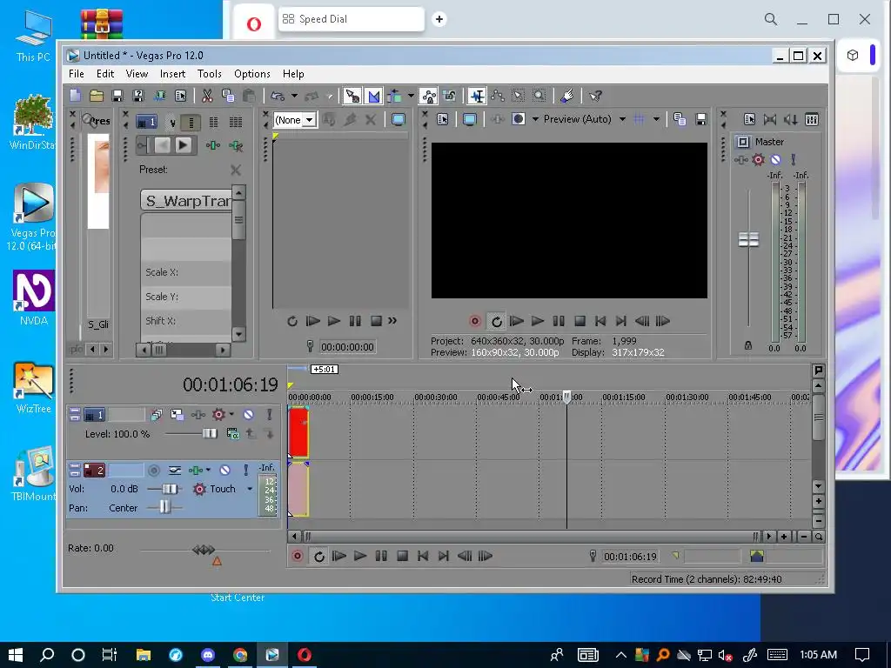Open the Mixer Properties icon above Master
The height and width of the screenshot is (668, 891).
(749, 119)
